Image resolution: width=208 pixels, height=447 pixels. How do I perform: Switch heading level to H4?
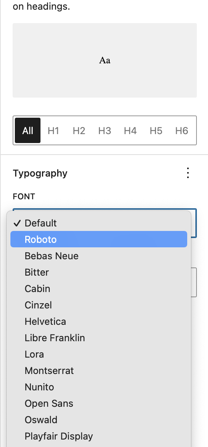click(x=130, y=130)
